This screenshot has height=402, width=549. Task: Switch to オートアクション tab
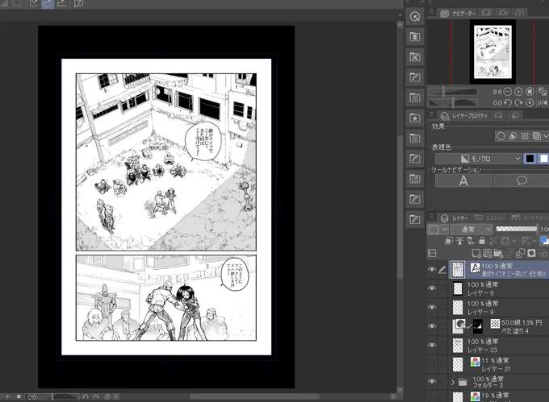pyautogui.click(x=530, y=218)
